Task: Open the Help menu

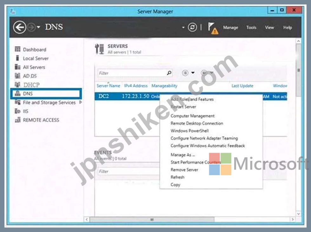Action: pyautogui.click(x=288, y=27)
